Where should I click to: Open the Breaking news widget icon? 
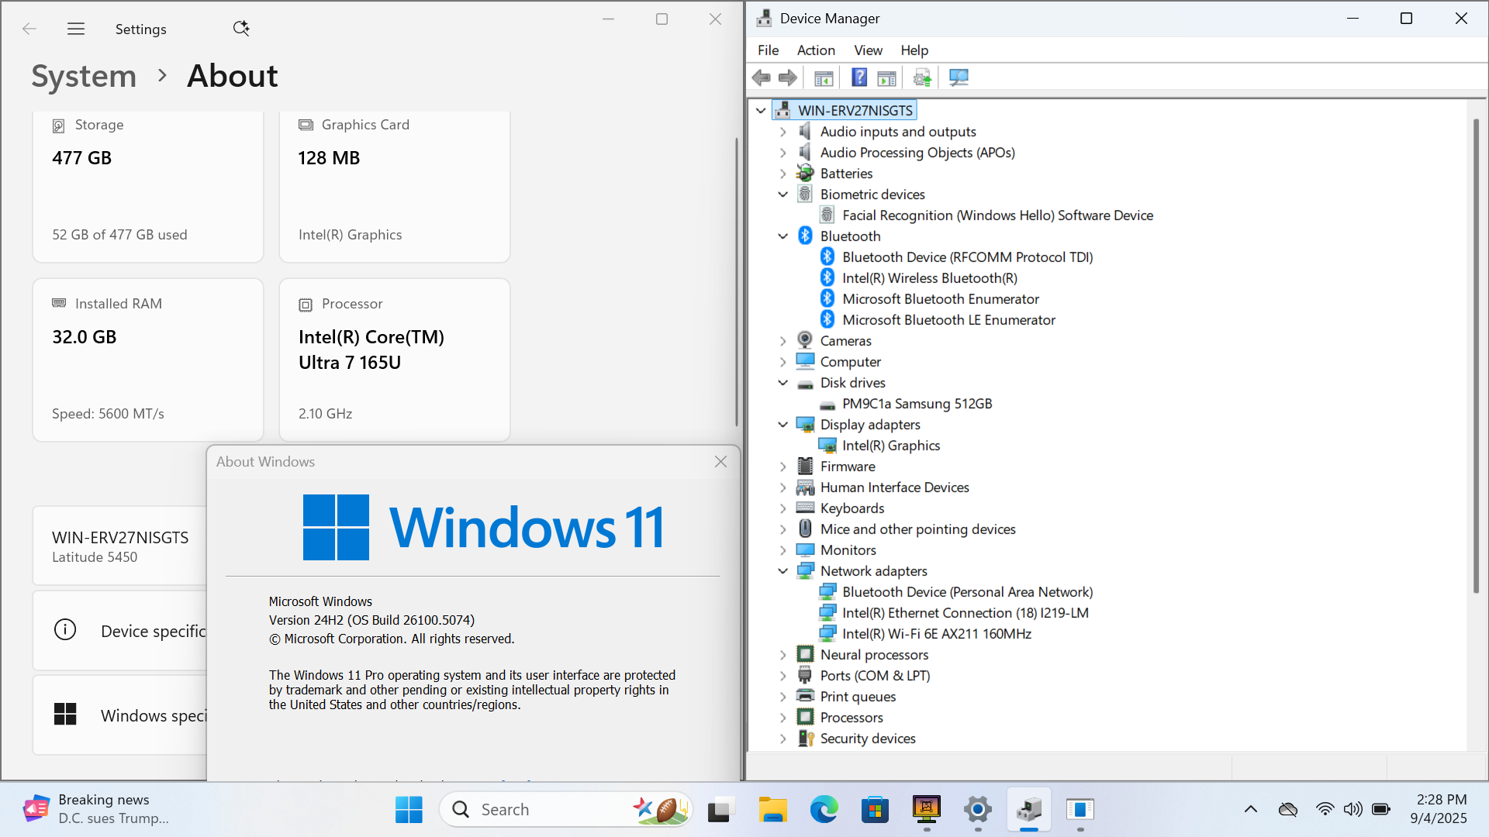(36, 808)
